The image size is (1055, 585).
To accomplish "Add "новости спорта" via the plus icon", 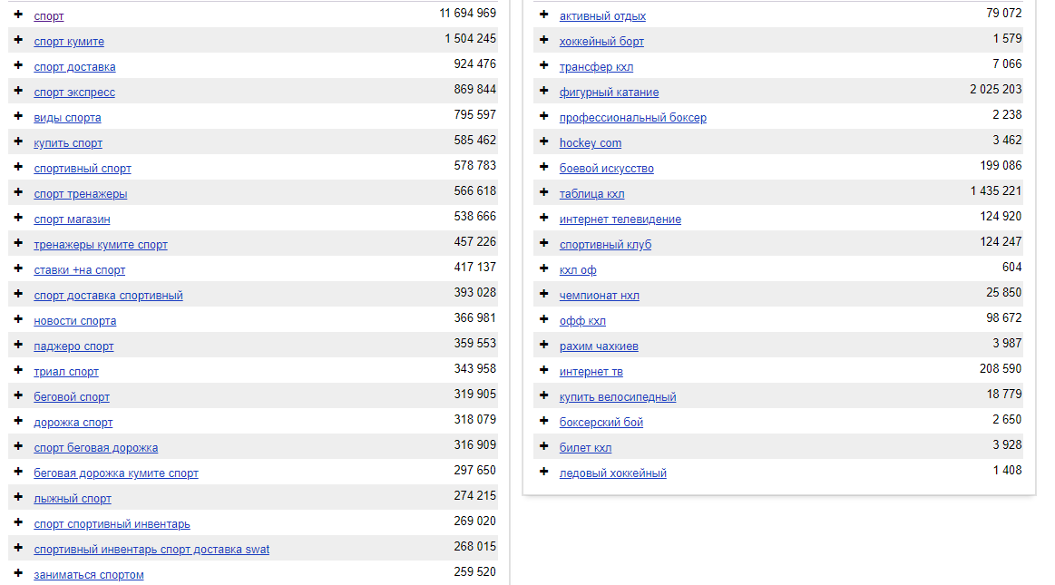I will [x=18, y=320].
